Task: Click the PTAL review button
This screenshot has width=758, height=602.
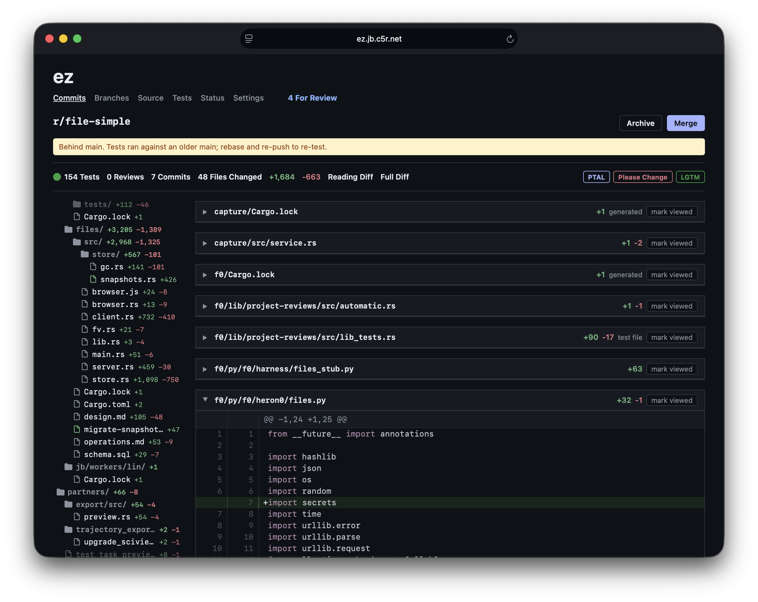Action: (596, 177)
